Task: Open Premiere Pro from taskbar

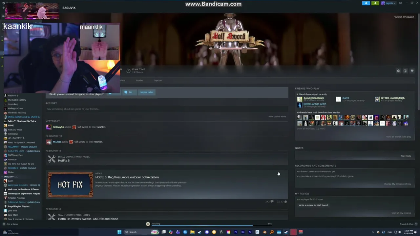Action: (236, 232)
